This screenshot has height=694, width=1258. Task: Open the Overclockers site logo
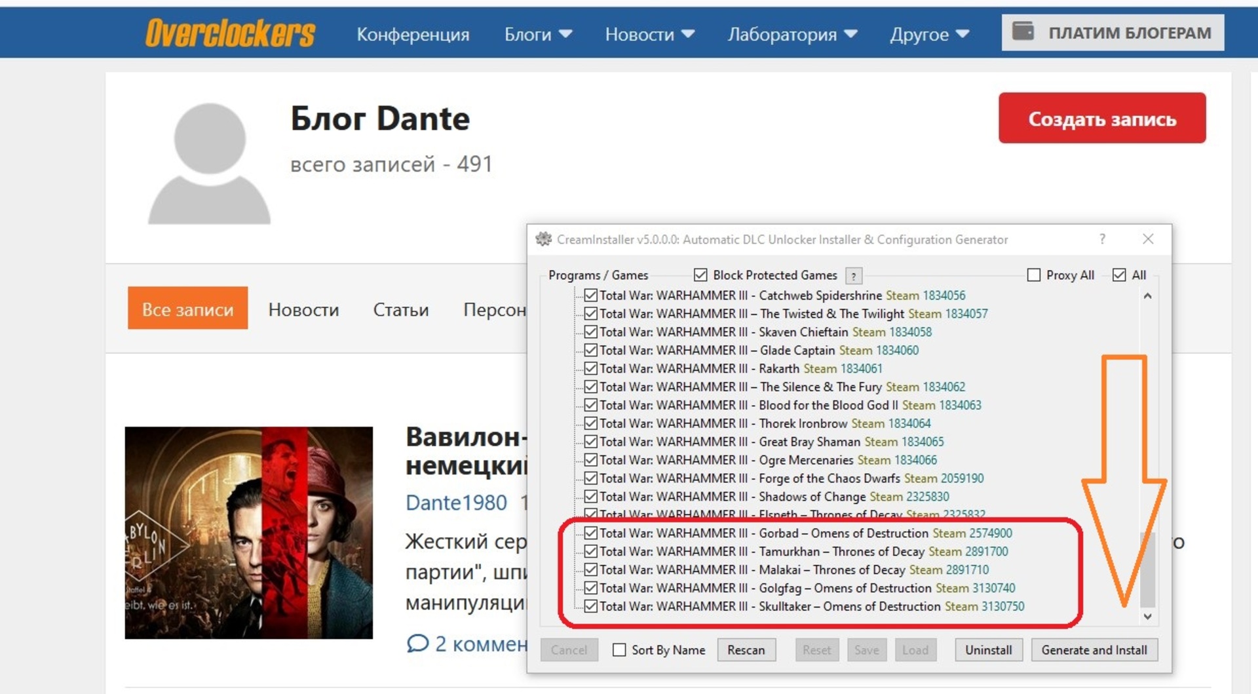230,33
